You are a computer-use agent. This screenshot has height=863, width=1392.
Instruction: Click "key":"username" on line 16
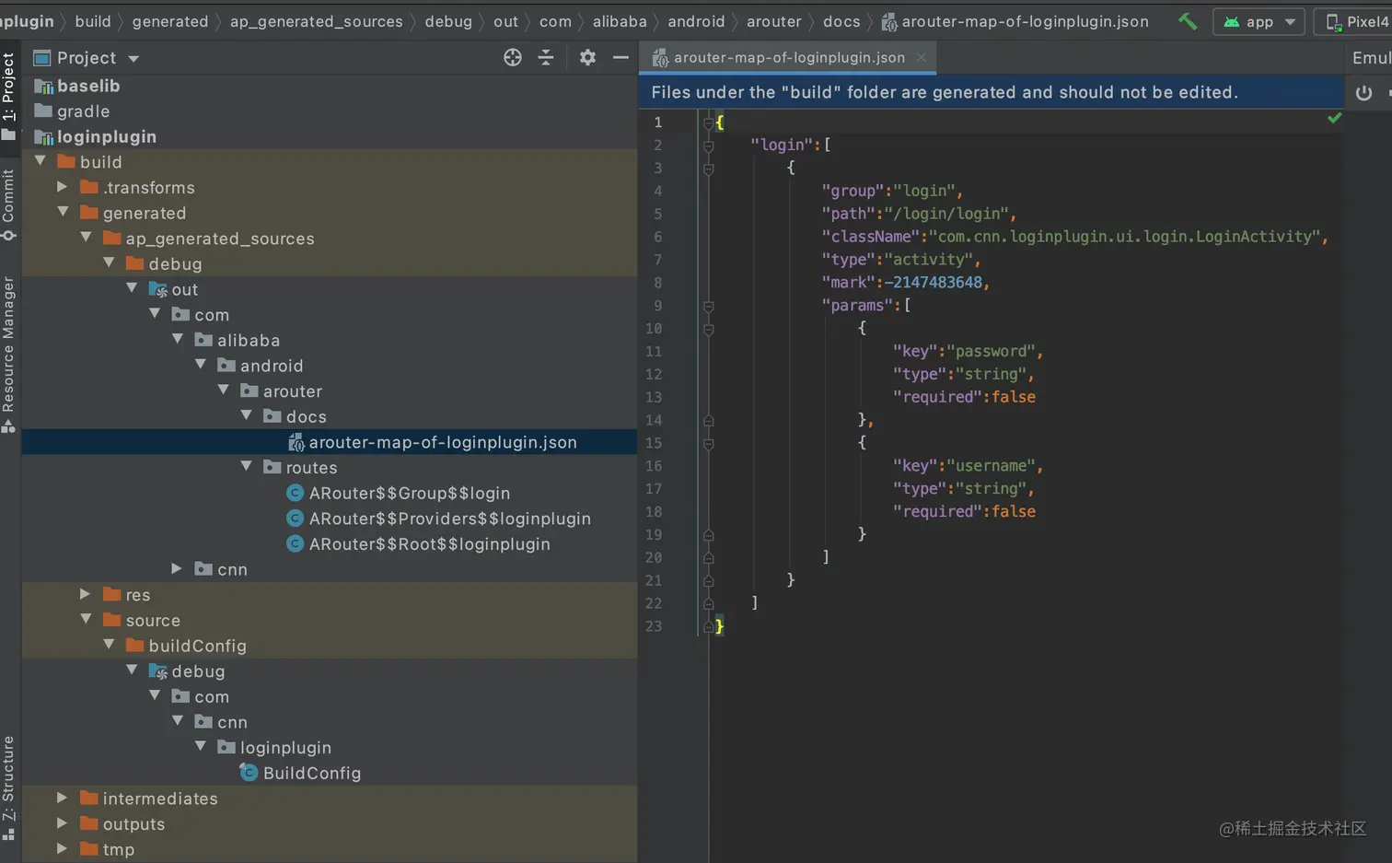[964, 466]
